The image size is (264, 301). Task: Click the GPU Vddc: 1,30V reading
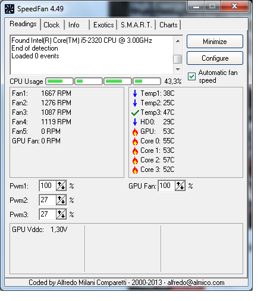pyautogui.click(x=40, y=230)
